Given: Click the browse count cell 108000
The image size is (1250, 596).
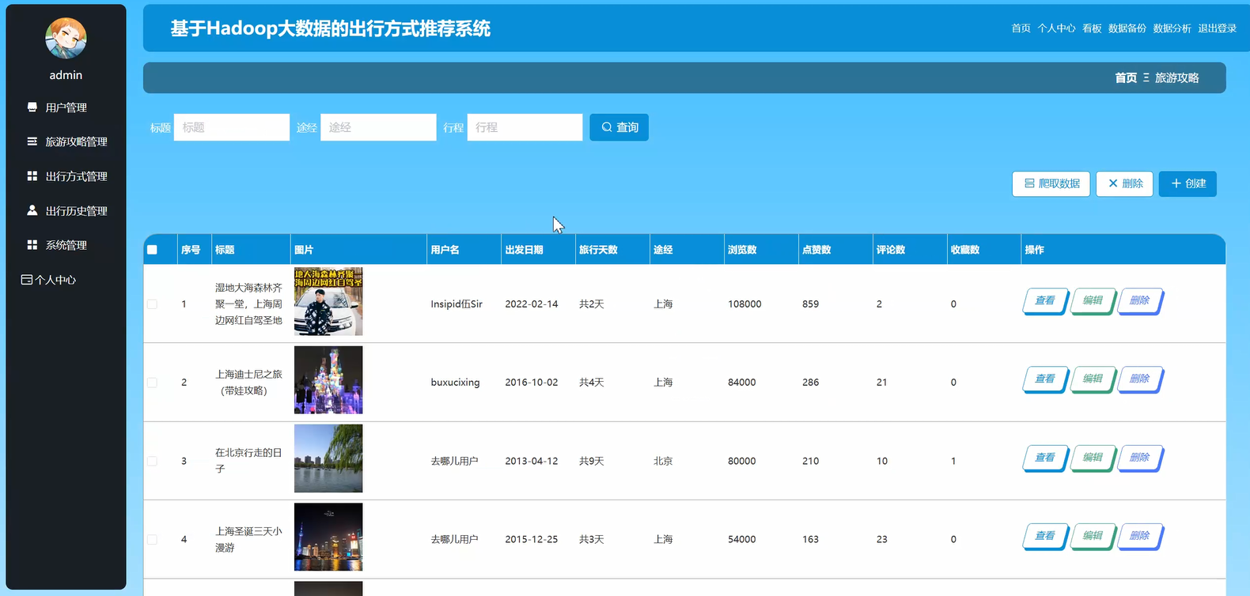Looking at the screenshot, I should click(744, 304).
